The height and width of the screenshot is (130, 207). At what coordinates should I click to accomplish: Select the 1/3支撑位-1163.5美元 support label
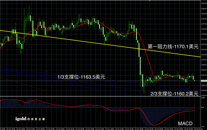tap(81, 77)
